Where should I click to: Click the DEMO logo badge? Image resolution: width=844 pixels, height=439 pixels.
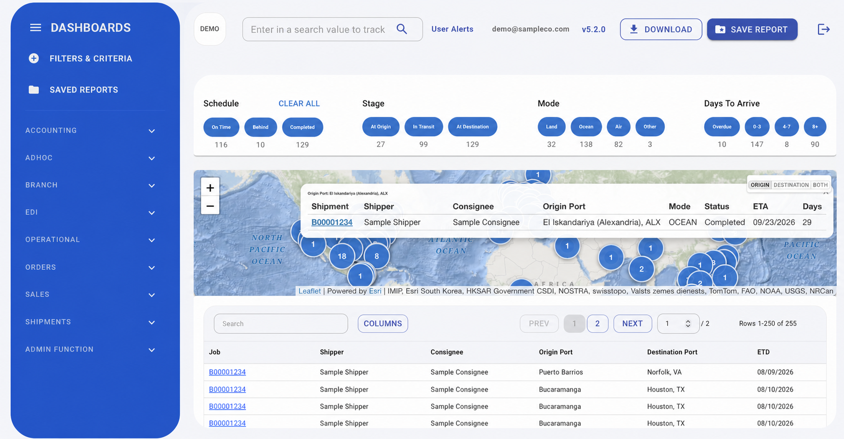tap(210, 29)
